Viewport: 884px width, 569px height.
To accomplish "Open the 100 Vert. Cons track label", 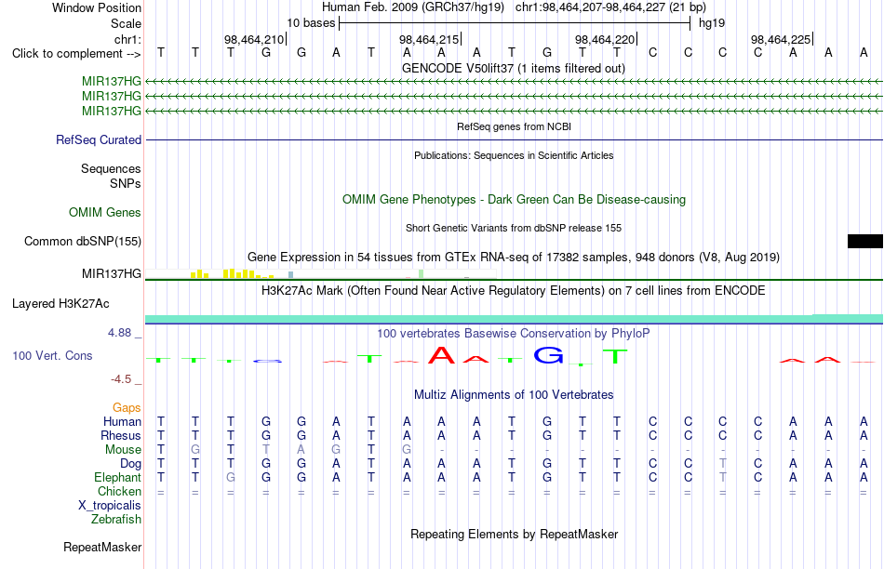I will pyautogui.click(x=52, y=355).
